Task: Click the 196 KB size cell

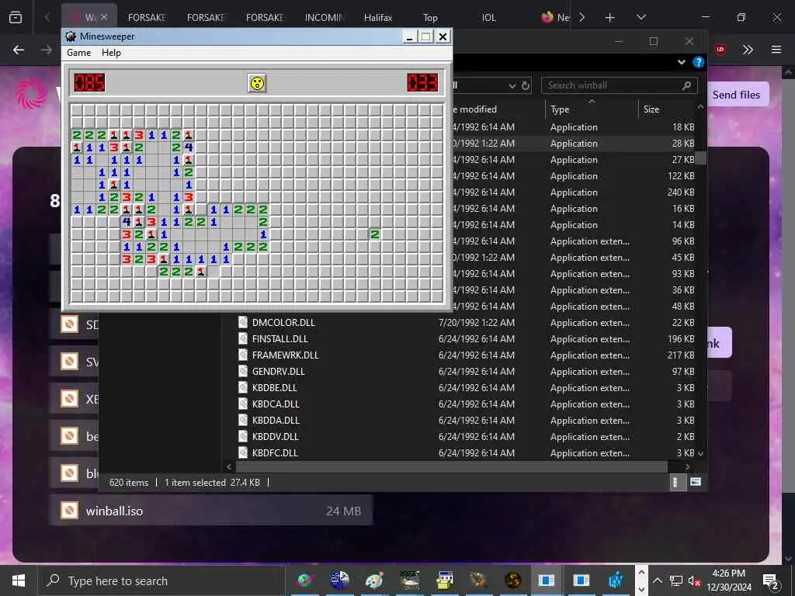Action: [x=681, y=338]
